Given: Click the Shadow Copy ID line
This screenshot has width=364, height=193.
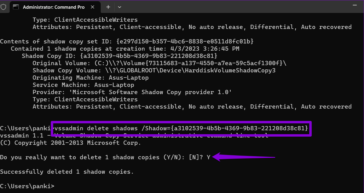Looking at the screenshot, I should tap(119, 56).
